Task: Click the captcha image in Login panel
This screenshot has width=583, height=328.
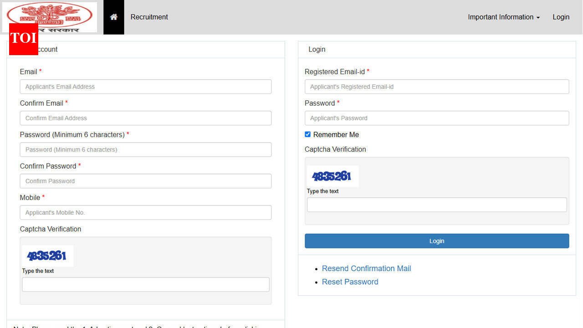Action: click(332, 176)
